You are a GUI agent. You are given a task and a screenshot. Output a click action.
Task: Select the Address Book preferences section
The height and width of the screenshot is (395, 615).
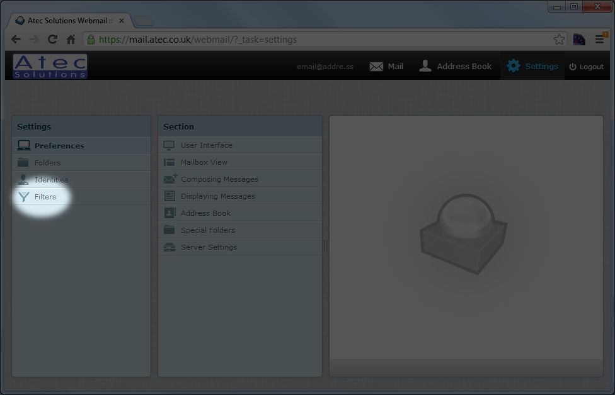click(205, 213)
